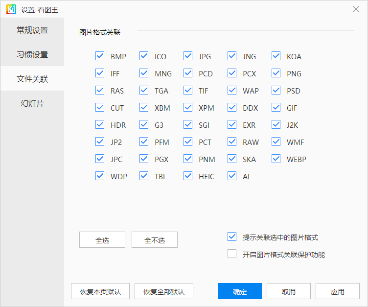368x307 pixels.
Task: Uncheck the TIF checkbox
Action: coord(188,91)
